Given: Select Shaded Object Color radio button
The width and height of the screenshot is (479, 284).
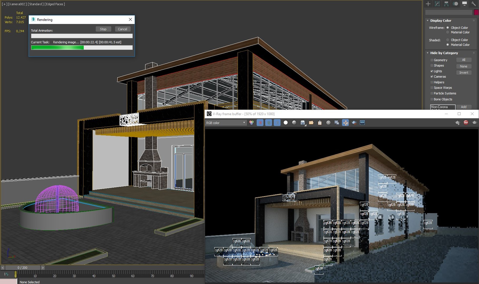Looking at the screenshot, I should pyautogui.click(x=447, y=40).
